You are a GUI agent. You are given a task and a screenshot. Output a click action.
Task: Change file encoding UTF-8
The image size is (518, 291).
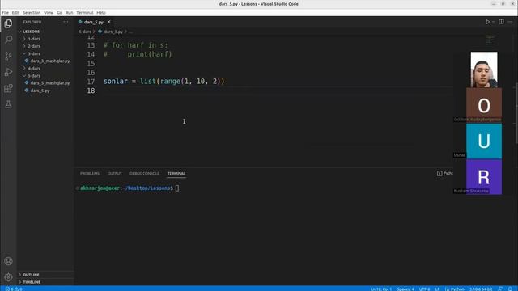click(x=424, y=289)
